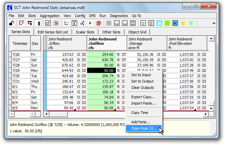Viewport: 225px width, 145px height.
Task: Click the running man icon
Action: point(82,23)
